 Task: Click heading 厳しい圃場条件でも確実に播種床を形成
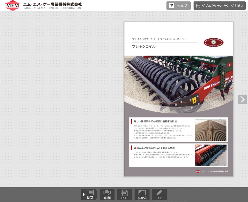(x=155, y=121)
